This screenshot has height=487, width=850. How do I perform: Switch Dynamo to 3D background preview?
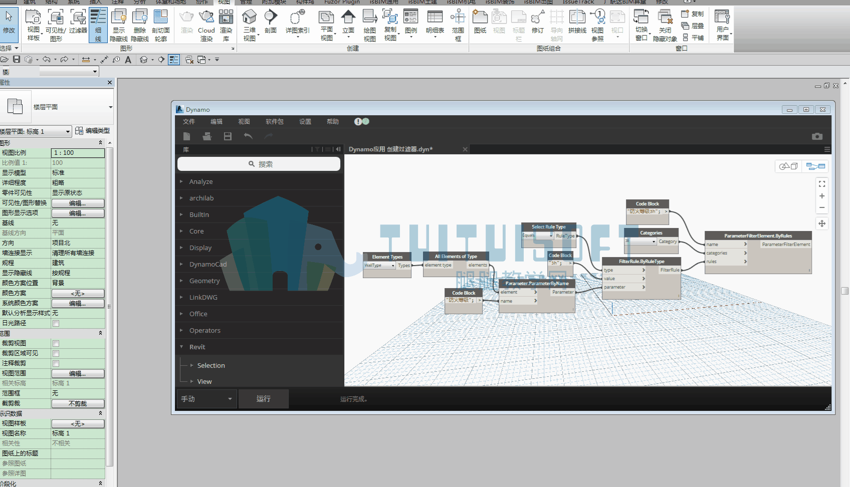tap(789, 166)
